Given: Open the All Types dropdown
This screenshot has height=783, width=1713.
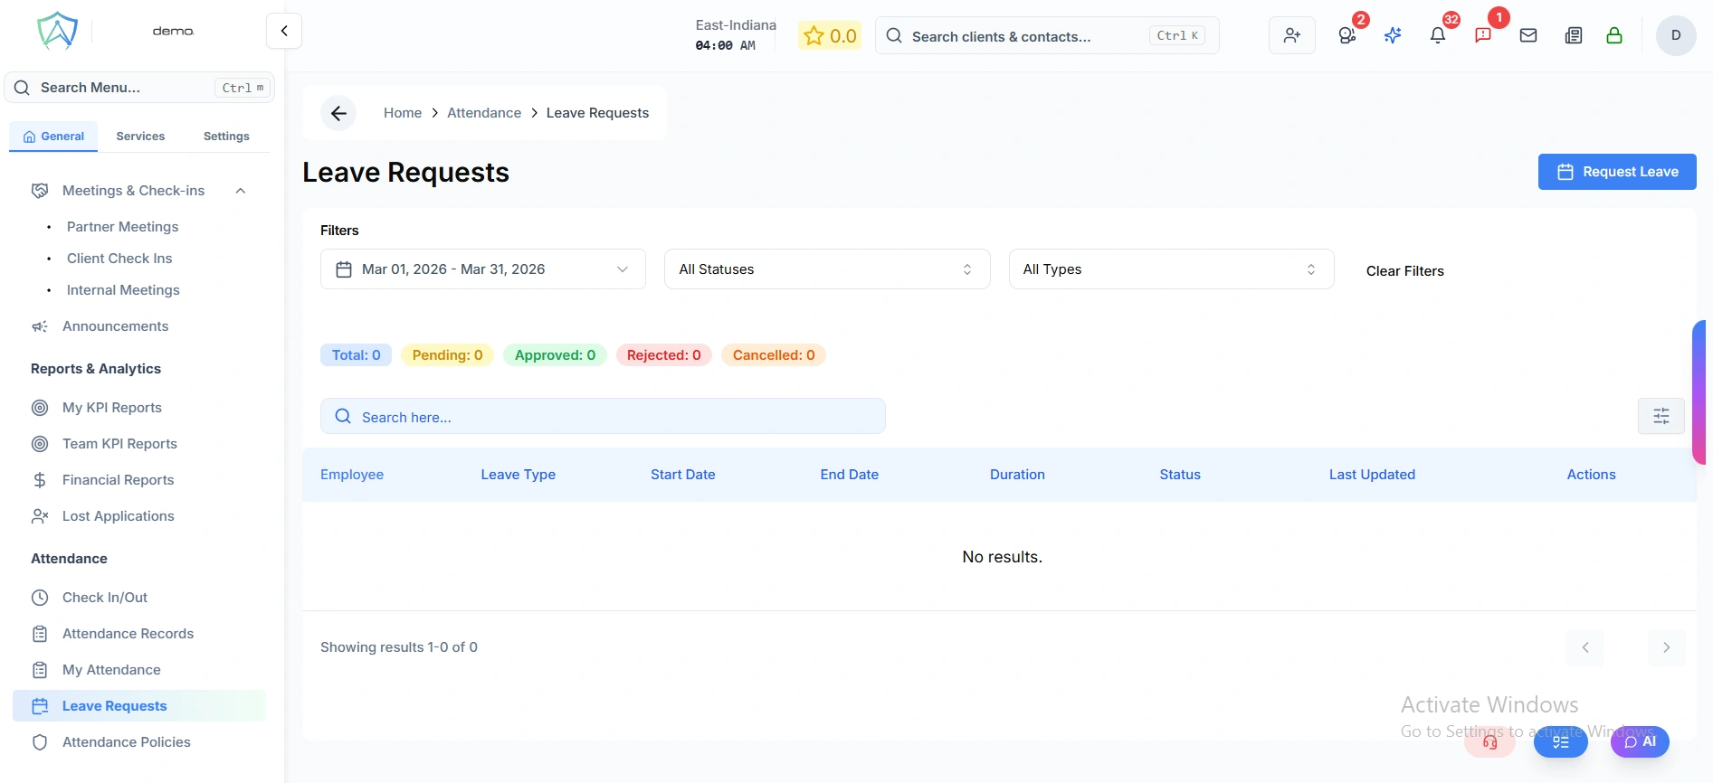Looking at the screenshot, I should click(1170, 269).
